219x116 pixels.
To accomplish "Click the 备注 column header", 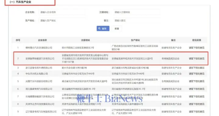I will click(173, 40).
